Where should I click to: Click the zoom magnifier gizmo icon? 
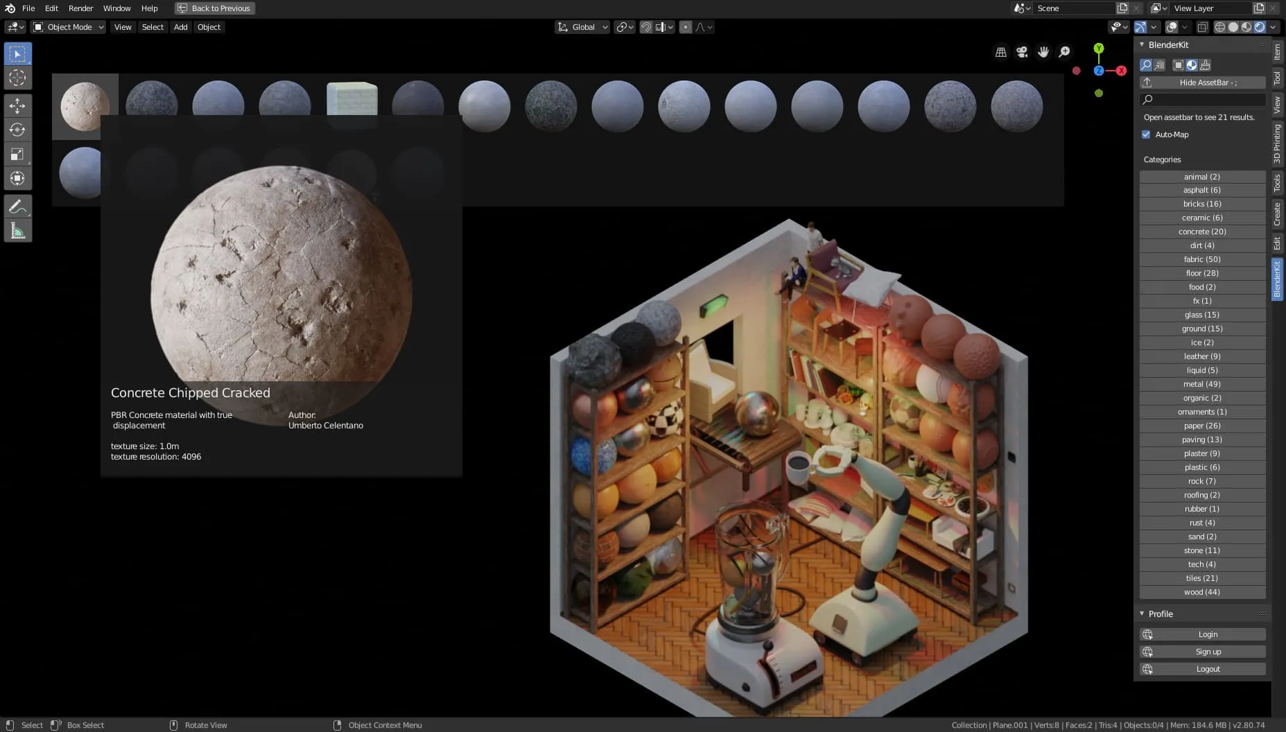point(1065,52)
